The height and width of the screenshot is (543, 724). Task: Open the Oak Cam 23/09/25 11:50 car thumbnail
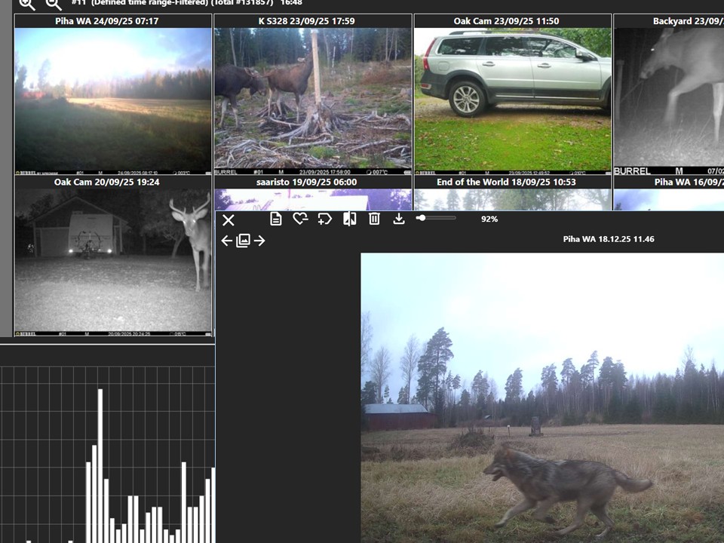pos(513,101)
